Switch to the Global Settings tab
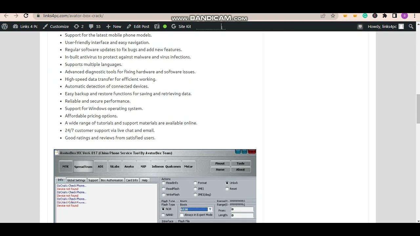The image size is (420, 236). pyautogui.click(x=76, y=180)
